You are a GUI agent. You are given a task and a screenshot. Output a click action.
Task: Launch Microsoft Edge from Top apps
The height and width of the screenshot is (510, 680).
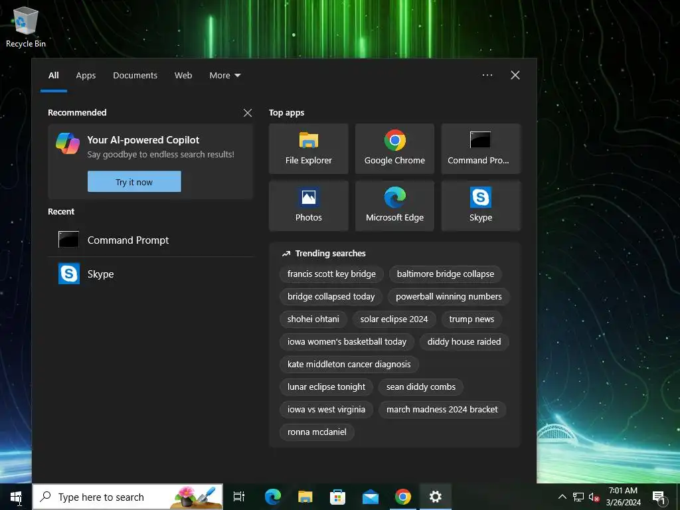click(x=394, y=206)
